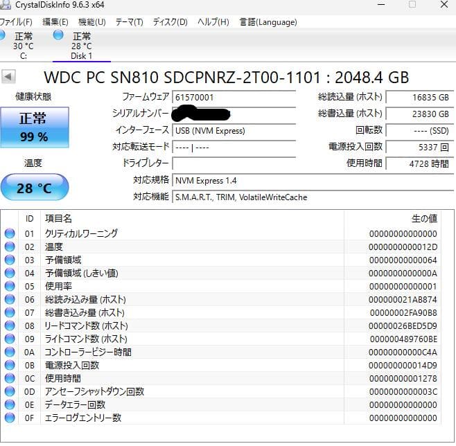Click raw value 0000000001278
The image size is (456, 446).
[x=403, y=379]
